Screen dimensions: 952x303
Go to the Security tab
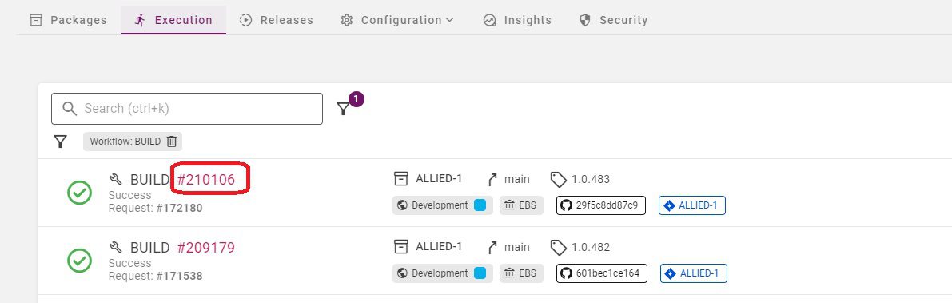[x=613, y=20]
